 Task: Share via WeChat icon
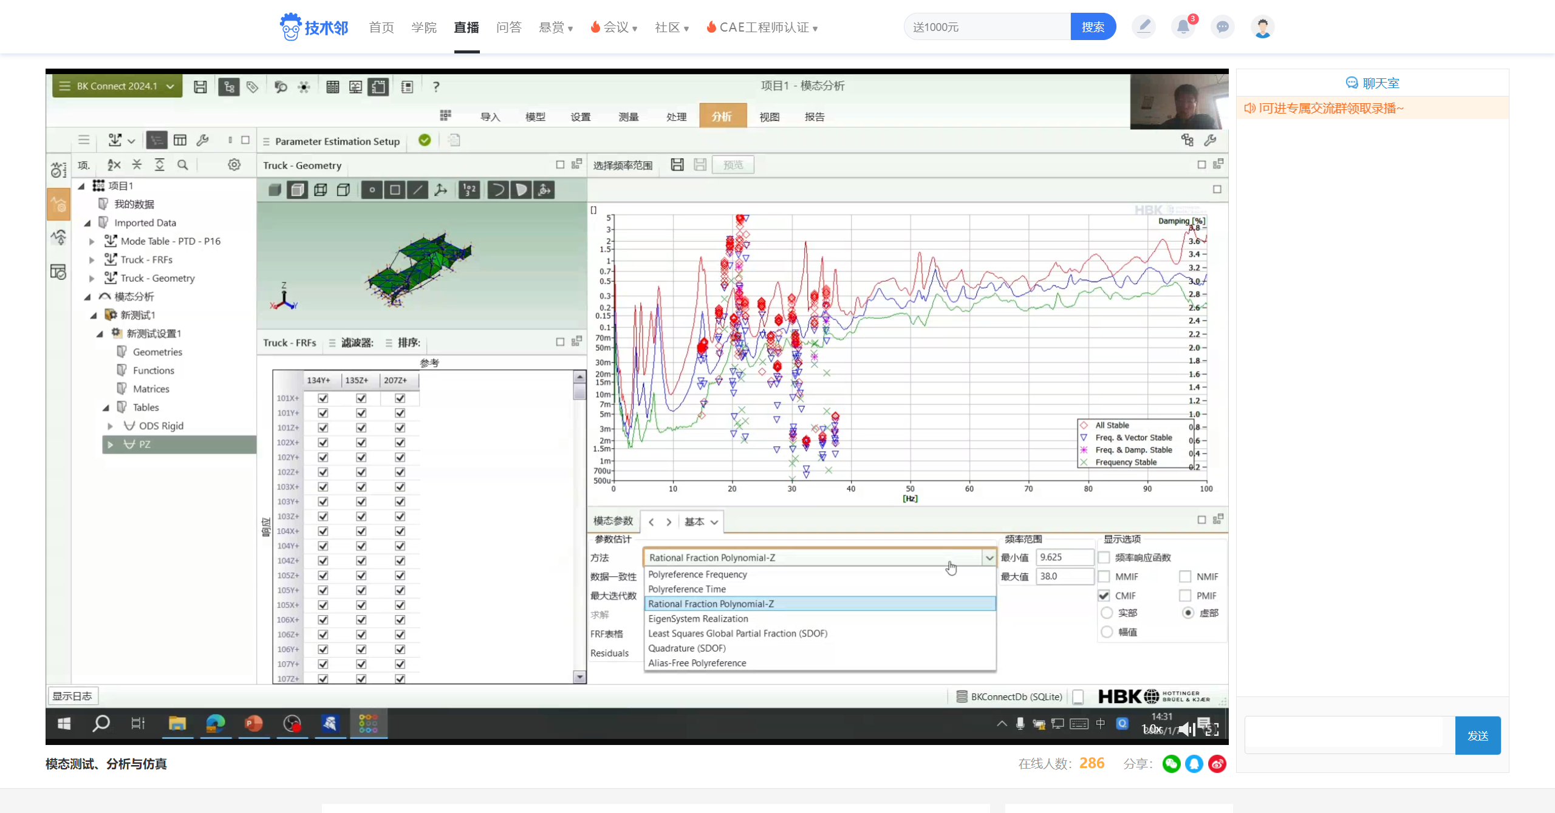pyautogui.click(x=1172, y=764)
